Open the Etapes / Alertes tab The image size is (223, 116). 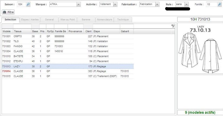click(x=30, y=20)
